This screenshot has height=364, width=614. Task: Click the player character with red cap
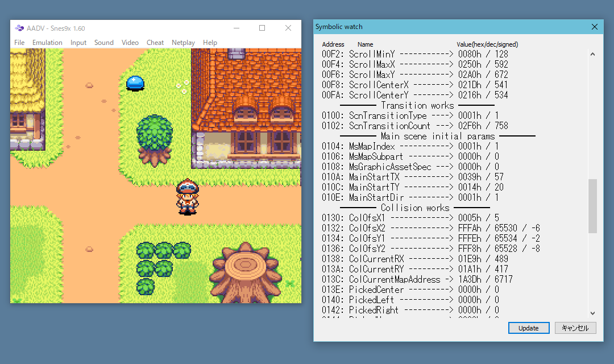pyautogui.click(x=187, y=197)
